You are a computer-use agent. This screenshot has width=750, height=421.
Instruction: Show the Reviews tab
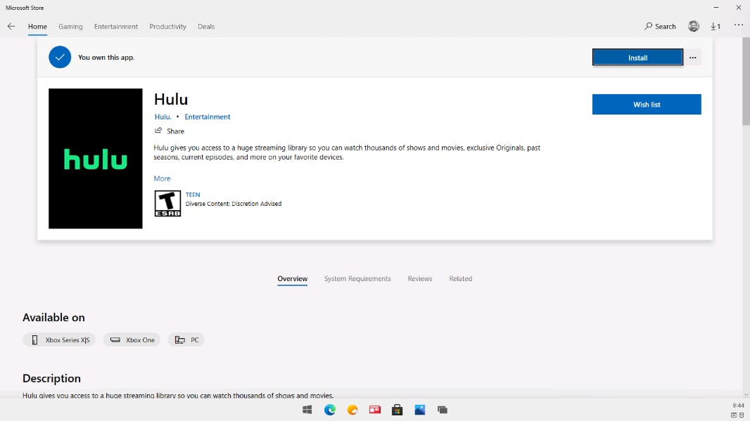[420, 279]
